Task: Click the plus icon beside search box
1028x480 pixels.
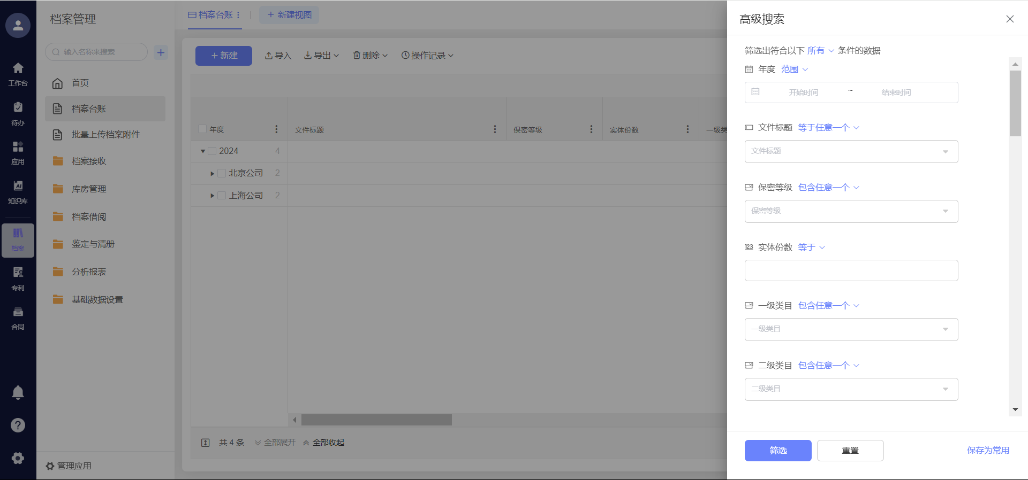Action: (x=161, y=52)
